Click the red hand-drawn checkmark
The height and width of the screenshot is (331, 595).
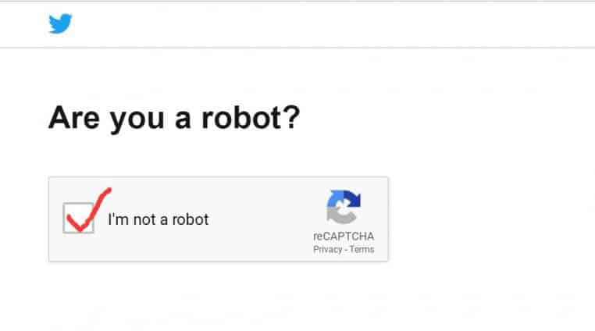click(81, 216)
